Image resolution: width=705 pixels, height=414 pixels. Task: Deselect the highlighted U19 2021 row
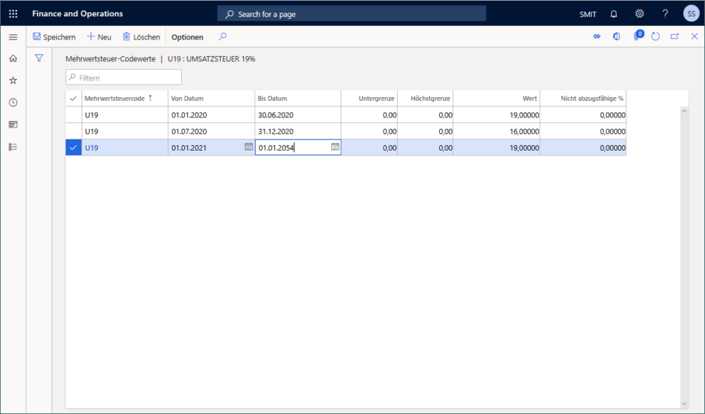73,147
